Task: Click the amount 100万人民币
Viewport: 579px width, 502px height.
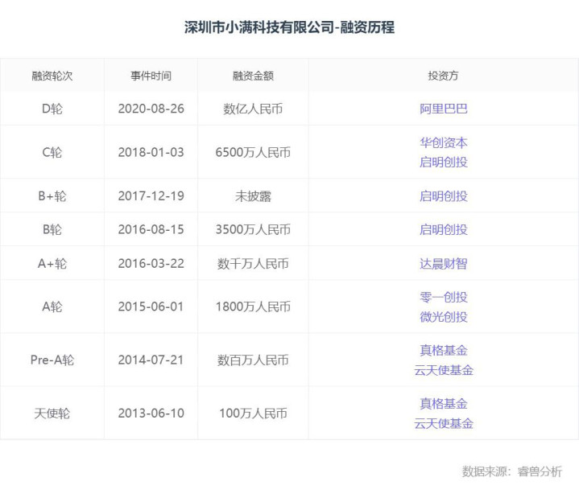Action: pos(253,414)
